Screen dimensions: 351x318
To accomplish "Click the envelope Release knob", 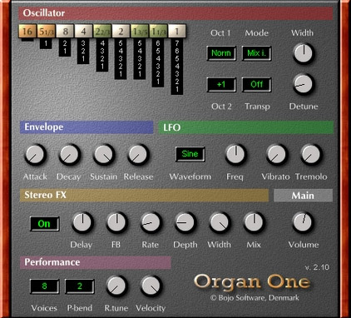I will tap(138, 154).
